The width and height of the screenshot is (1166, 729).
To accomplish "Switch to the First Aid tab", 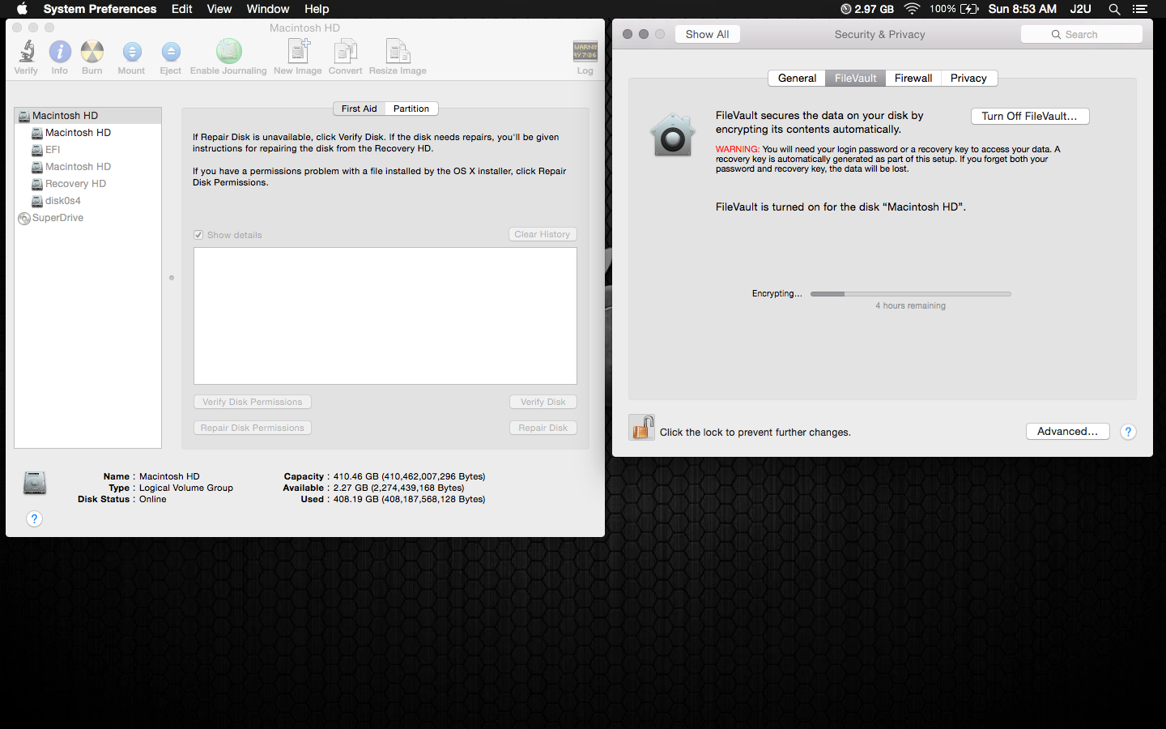I will point(359,109).
